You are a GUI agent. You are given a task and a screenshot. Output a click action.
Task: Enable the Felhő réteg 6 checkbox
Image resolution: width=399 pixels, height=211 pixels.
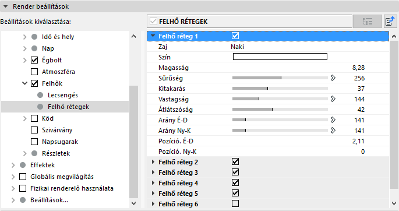235,203
